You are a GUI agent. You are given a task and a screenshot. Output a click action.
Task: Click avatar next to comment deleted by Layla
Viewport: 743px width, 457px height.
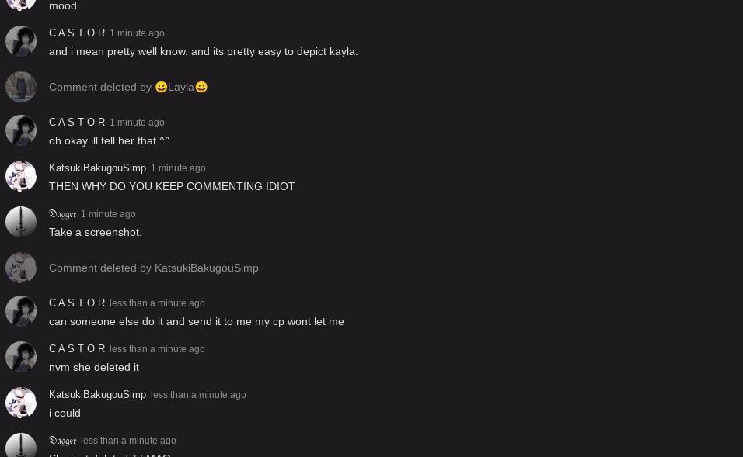[x=21, y=87]
